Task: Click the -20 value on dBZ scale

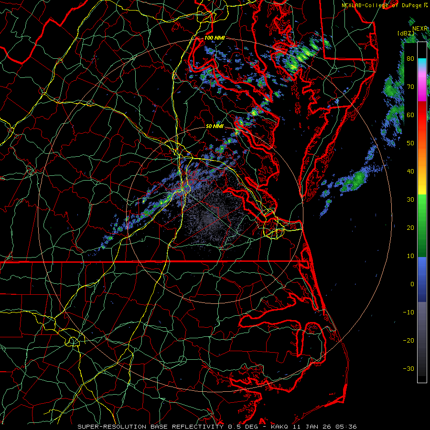Action: (408, 340)
